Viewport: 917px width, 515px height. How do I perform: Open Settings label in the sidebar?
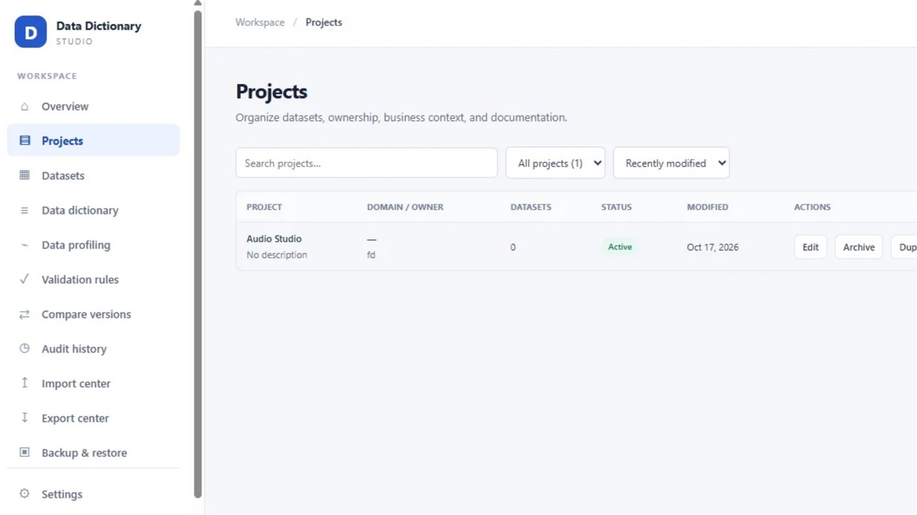coord(62,494)
